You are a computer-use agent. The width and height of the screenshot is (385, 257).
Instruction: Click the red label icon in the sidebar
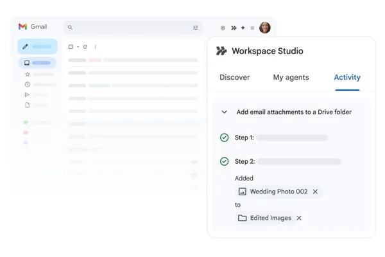26,132
